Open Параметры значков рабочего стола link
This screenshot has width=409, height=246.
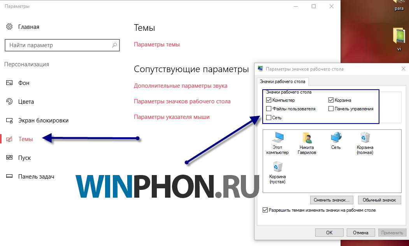point(182,101)
